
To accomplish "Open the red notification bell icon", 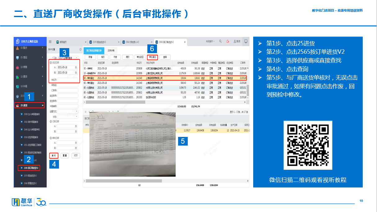I will (x=227, y=41).
